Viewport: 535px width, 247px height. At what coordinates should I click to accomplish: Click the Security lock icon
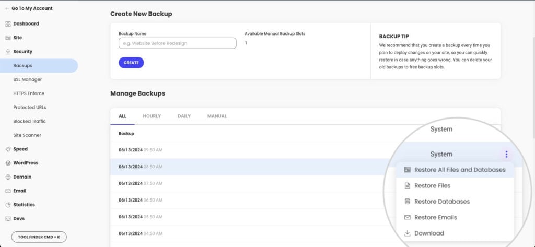[8, 52]
